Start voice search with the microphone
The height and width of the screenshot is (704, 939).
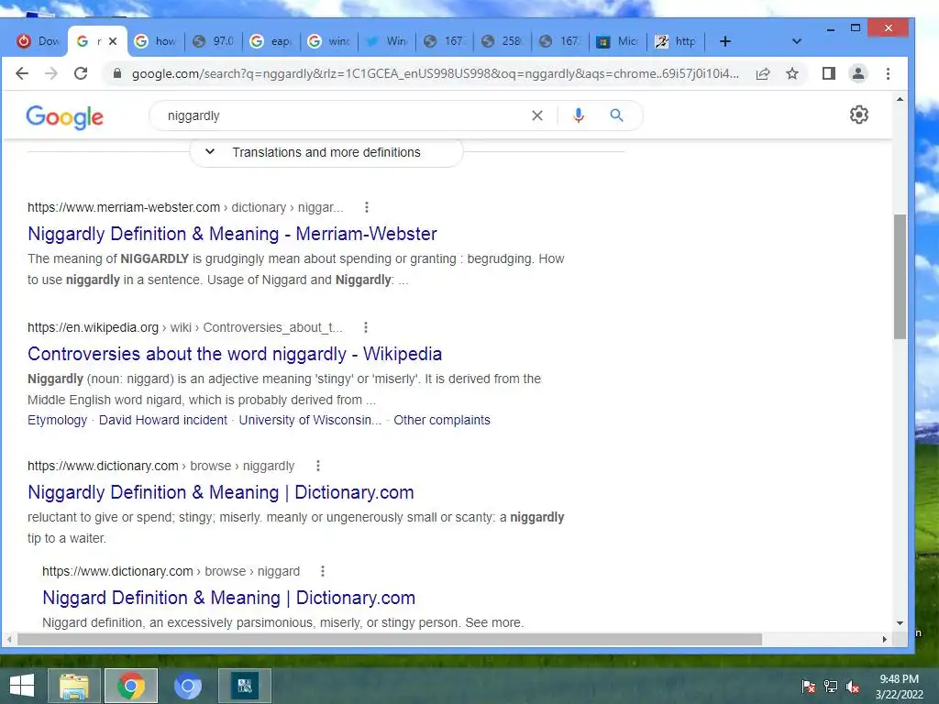[x=579, y=115]
